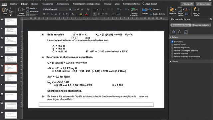Select Relleno sólido radio option
Screen dimensions: 213x120
pos(172,45)
